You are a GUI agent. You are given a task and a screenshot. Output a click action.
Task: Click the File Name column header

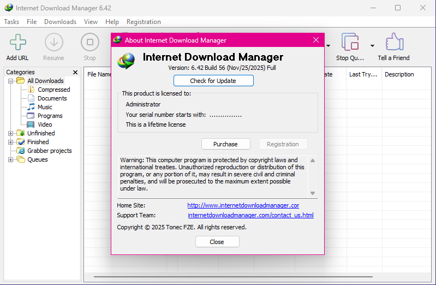[x=99, y=74]
